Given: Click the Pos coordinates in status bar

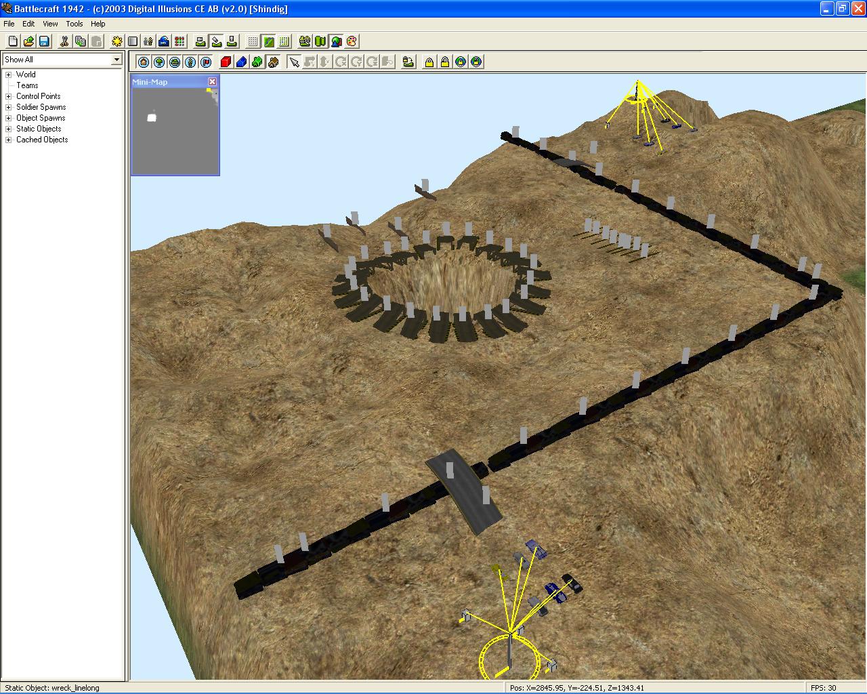Looking at the screenshot, I should [x=577, y=688].
